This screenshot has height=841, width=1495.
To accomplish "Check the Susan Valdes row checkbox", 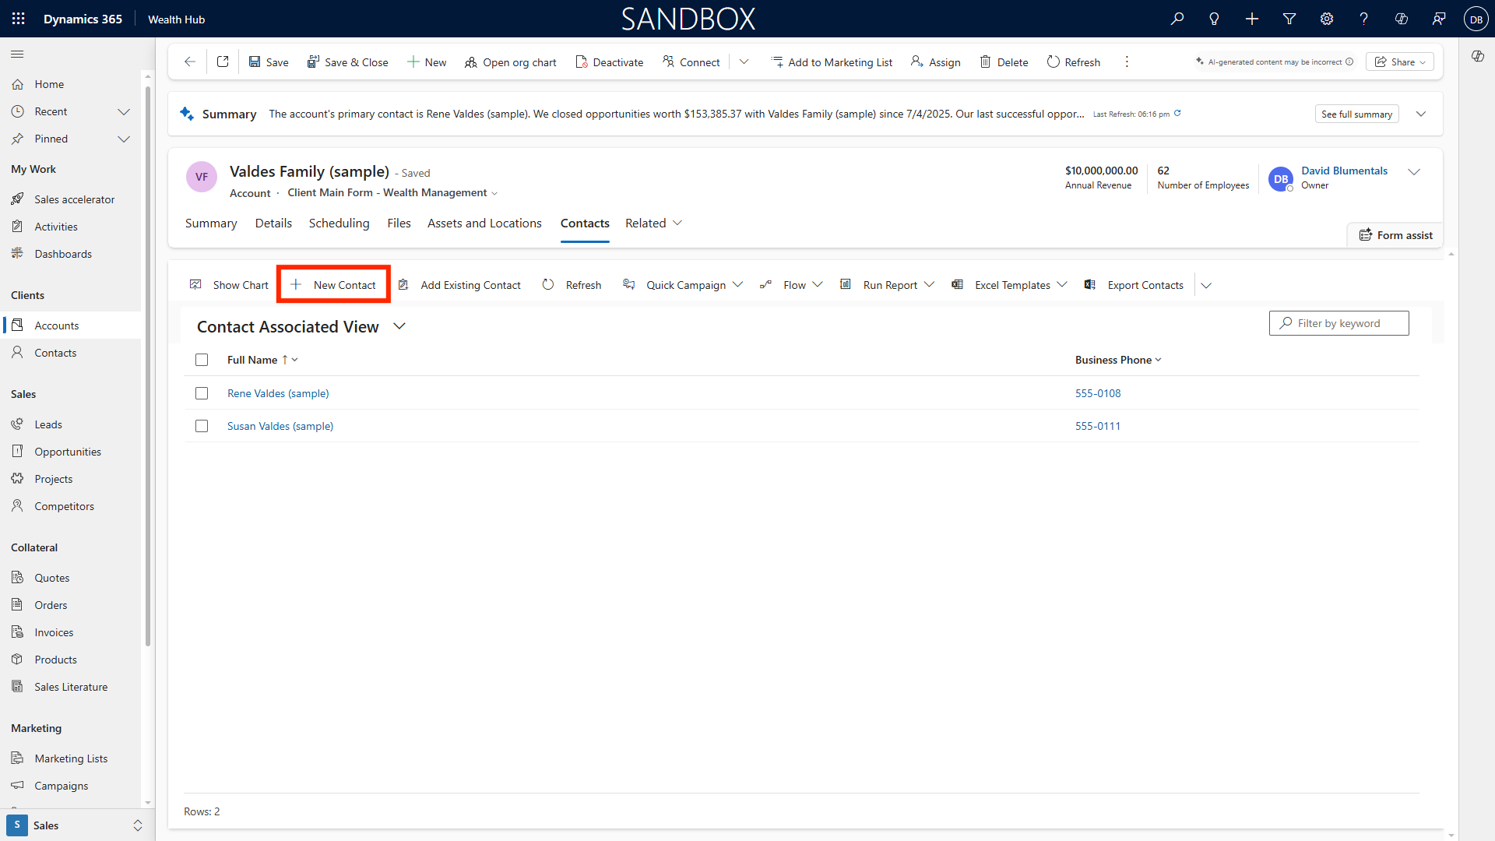I will click(x=202, y=426).
